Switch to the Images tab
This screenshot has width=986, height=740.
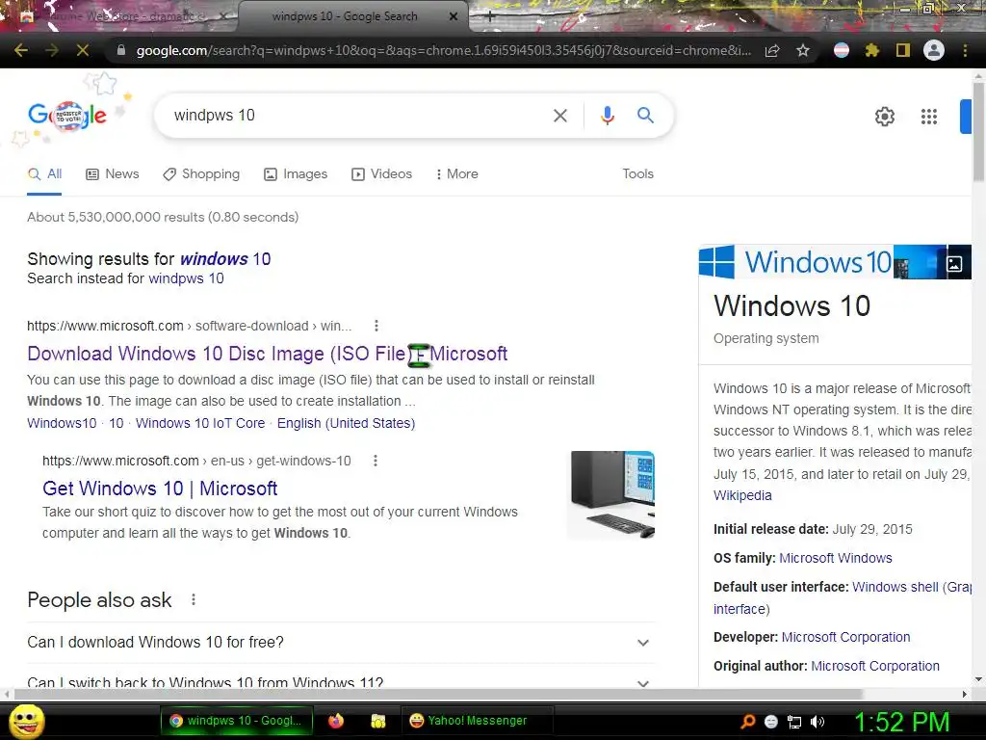click(296, 174)
